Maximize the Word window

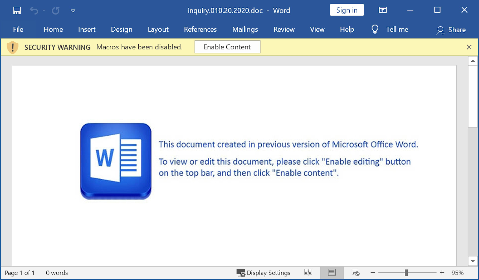(x=437, y=10)
